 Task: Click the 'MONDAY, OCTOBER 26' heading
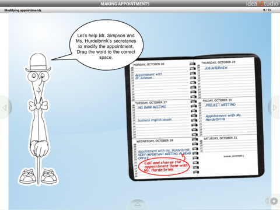click(x=149, y=64)
